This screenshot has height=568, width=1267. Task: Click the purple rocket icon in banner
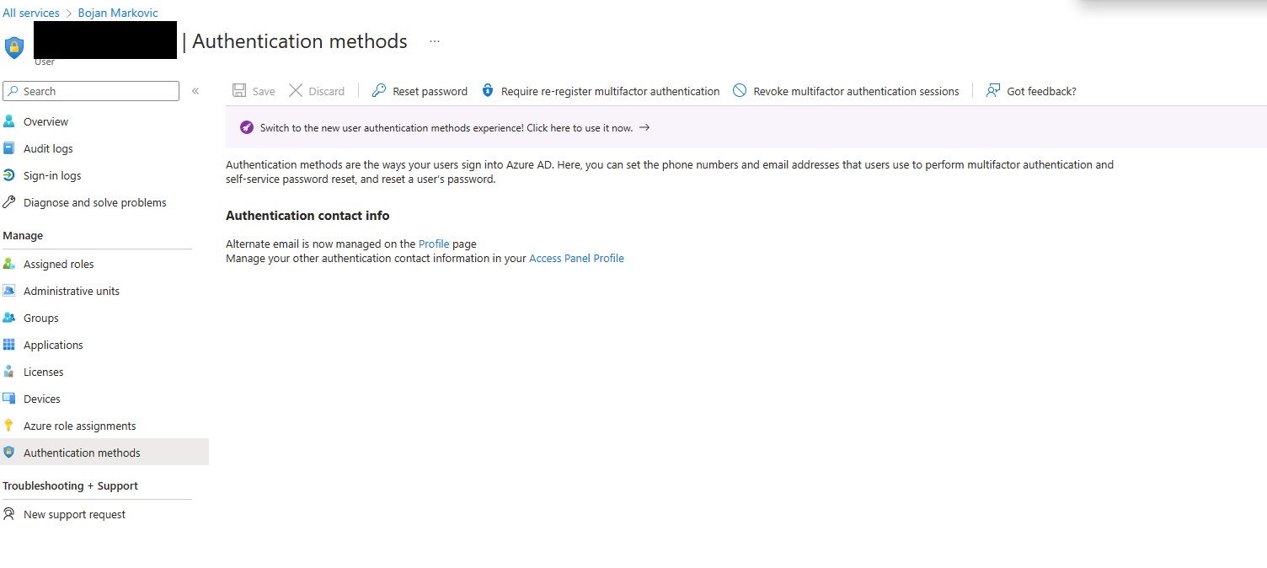coord(247,127)
